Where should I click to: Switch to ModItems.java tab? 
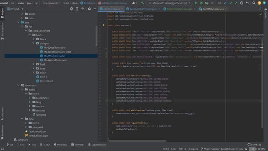click(x=111, y=9)
